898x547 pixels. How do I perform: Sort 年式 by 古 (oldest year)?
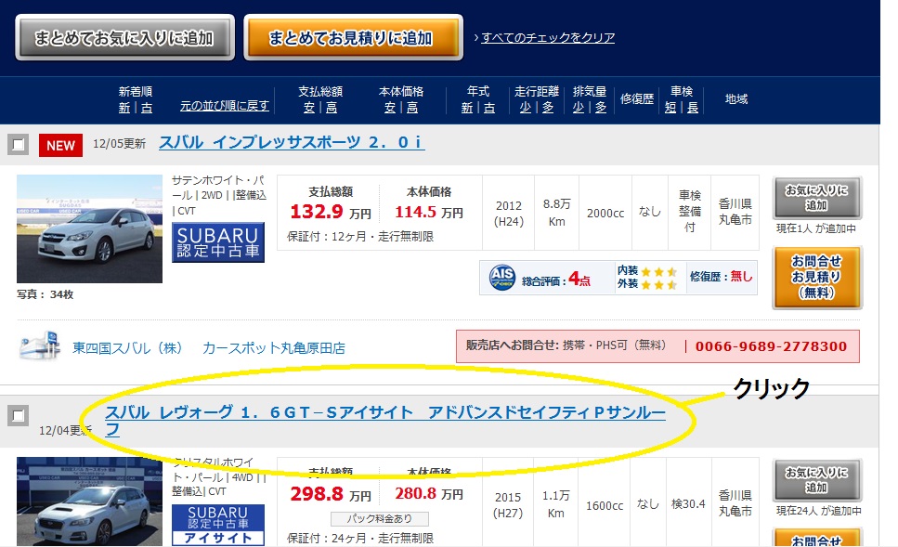(x=489, y=108)
